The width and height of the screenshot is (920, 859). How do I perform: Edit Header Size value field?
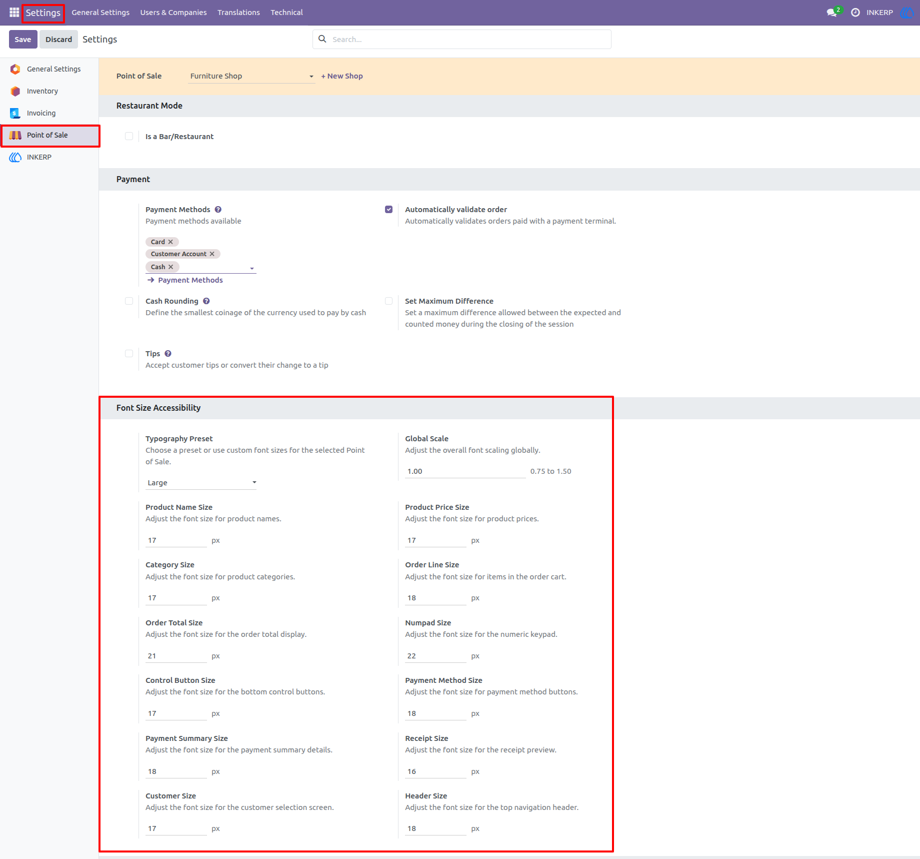click(x=435, y=828)
